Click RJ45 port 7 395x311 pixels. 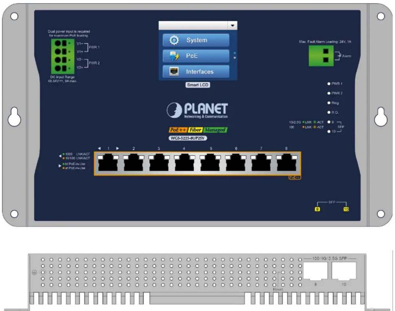coord(261,163)
